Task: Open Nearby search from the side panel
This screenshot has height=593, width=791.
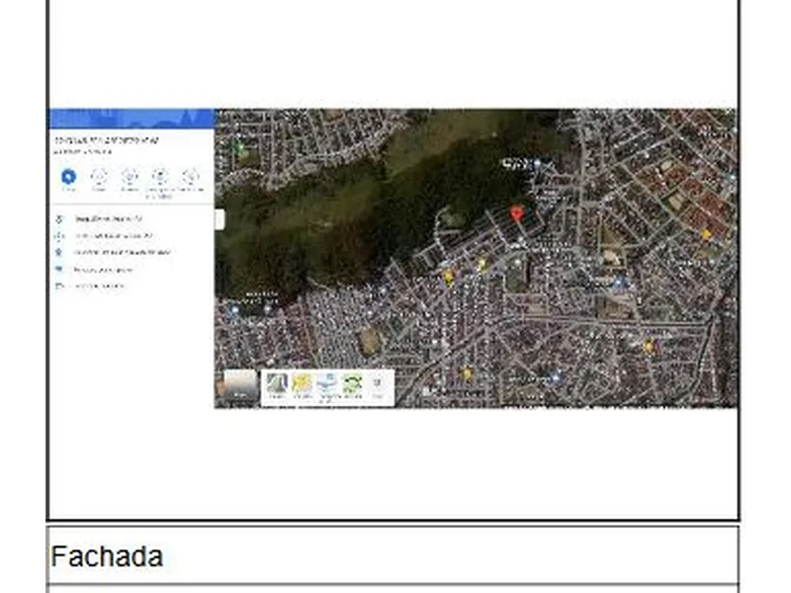Action: pyautogui.click(x=130, y=179)
